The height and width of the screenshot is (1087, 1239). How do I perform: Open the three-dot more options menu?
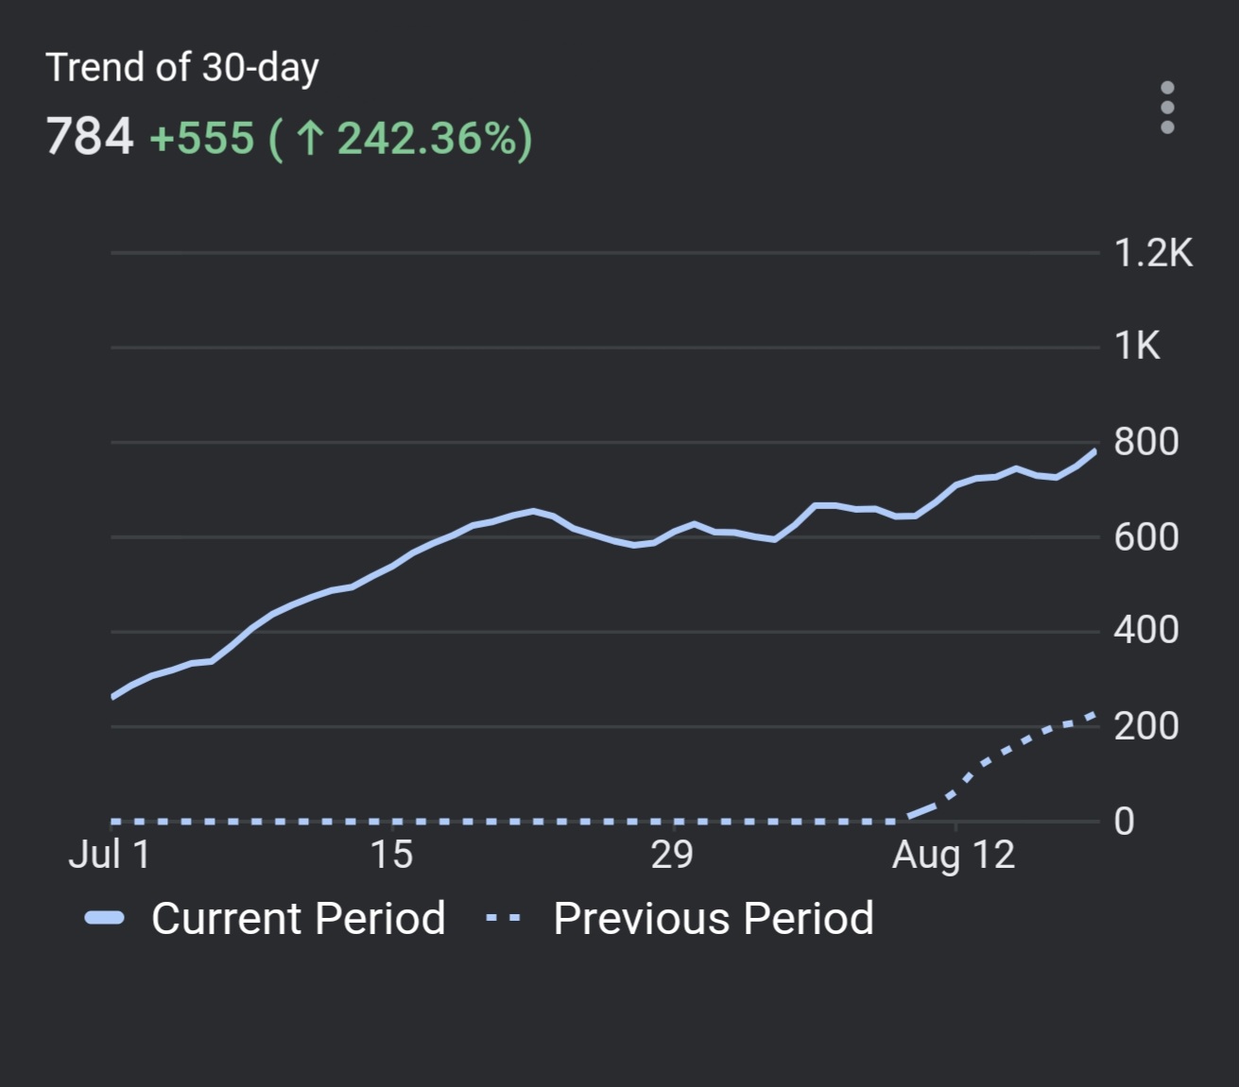coord(1167,108)
